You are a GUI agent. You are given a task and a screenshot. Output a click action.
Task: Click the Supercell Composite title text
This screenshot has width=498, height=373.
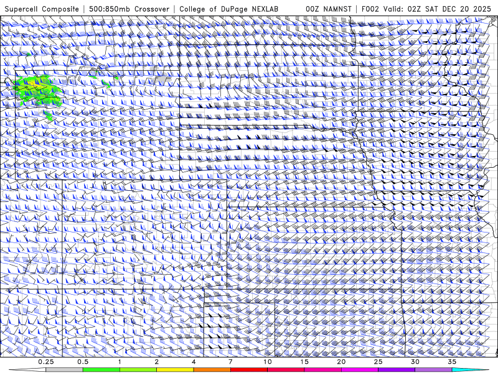tap(42, 9)
